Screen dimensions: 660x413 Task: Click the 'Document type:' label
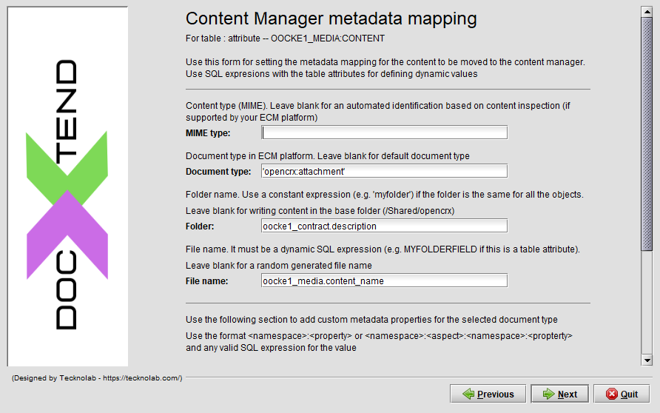(x=218, y=172)
